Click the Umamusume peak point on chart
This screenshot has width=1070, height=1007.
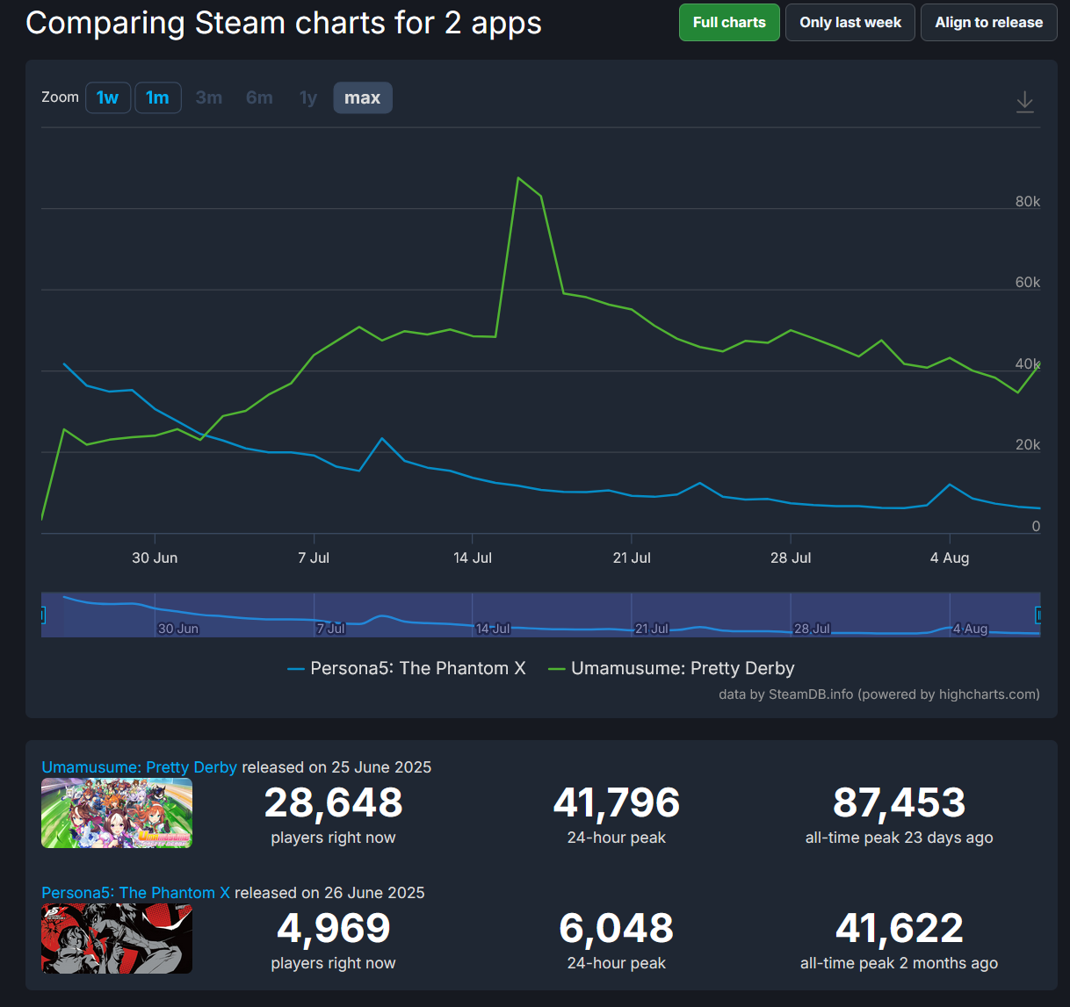pyautogui.click(x=518, y=178)
